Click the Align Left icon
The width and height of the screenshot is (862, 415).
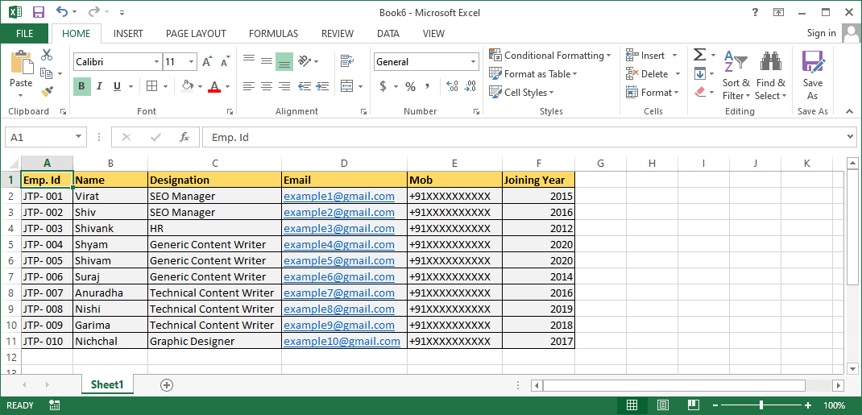point(249,86)
